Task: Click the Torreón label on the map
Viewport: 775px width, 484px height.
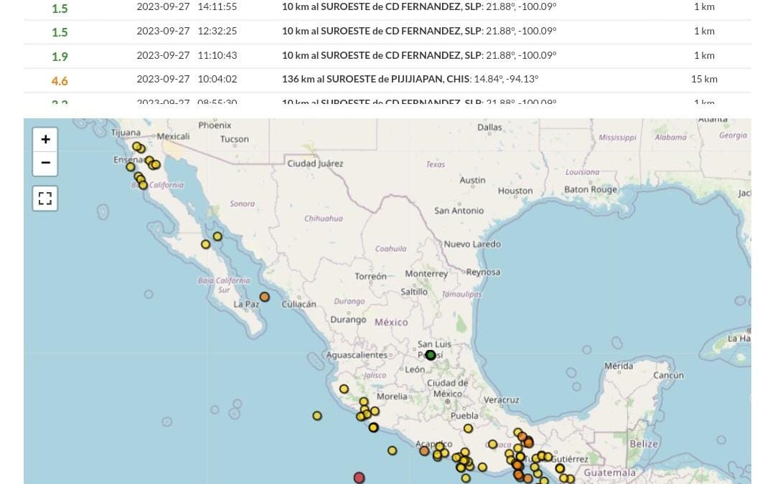Action: click(370, 277)
